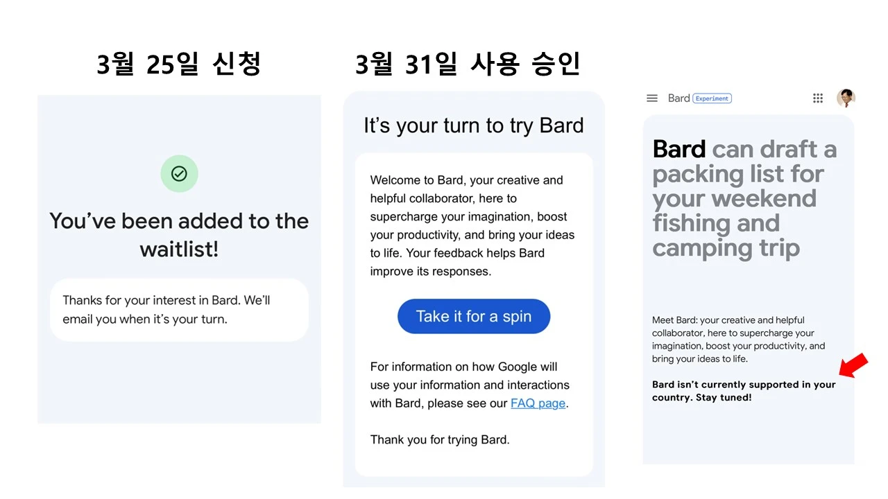This screenshot has width=888, height=499.
Task: Click the Welcome to Bard message card
Action: (474, 225)
